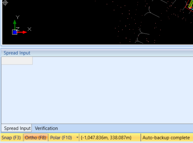Open the Polar (F10) dropdown arrow
Viewport: 193px width, 143px height.
[77, 138]
